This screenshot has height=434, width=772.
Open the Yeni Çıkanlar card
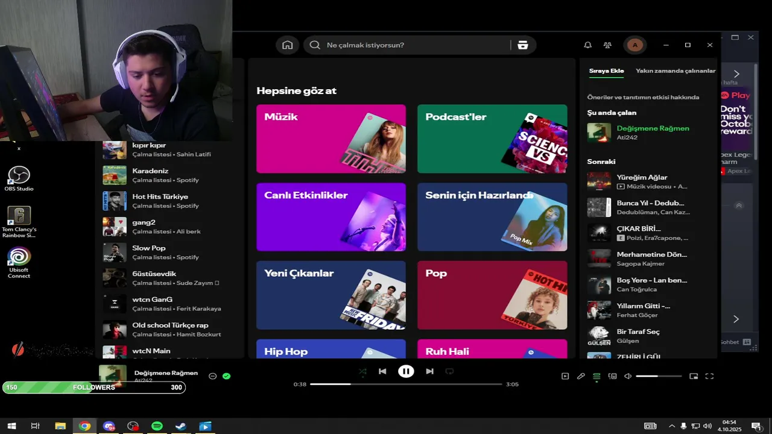(x=331, y=295)
